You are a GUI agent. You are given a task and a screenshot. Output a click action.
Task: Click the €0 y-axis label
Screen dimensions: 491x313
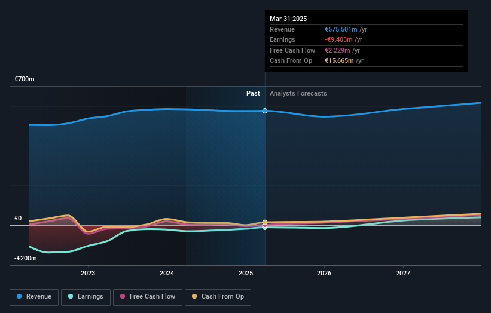point(18,218)
